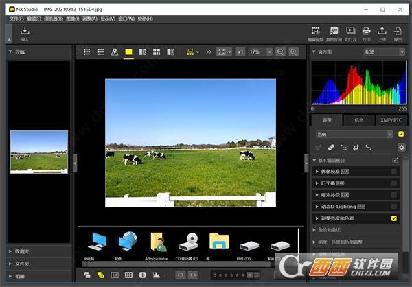The image size is (412, 287).
Task: Click the Upload icon
Action: [x=382, y=31]
